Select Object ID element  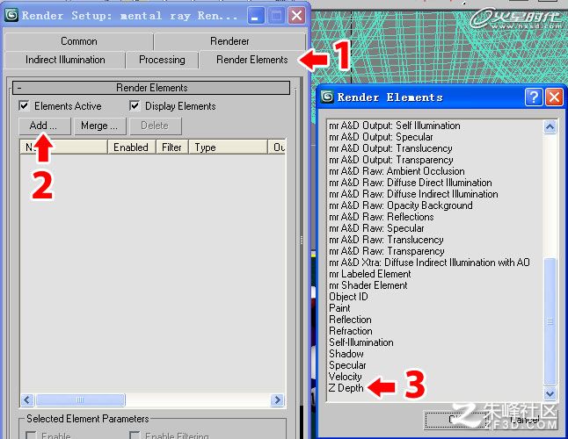pyautogui.click(x=348, y=297)
